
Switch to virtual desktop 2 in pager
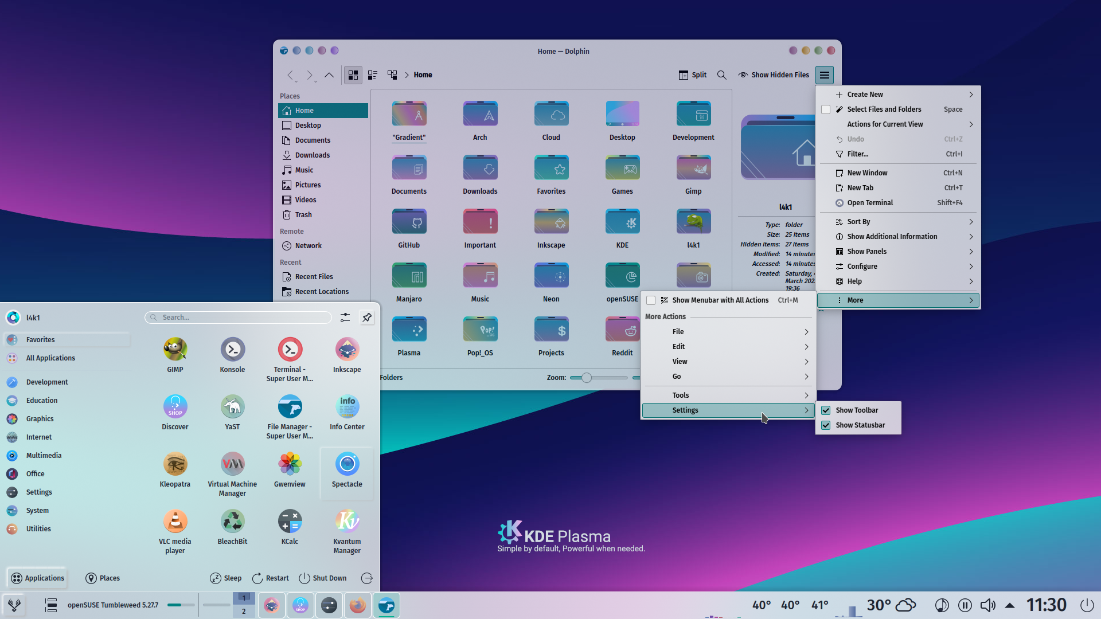click(x=244, y=612)
